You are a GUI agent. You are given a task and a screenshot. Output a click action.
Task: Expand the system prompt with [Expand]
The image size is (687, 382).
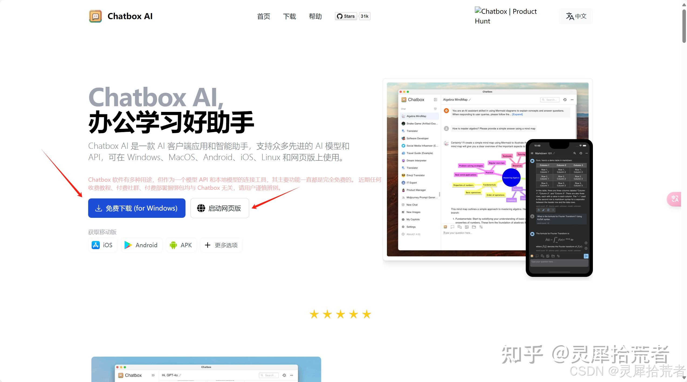click(517, 114)
